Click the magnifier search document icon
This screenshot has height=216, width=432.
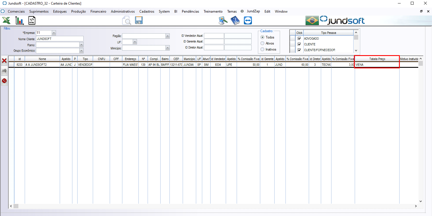point(127,21)
